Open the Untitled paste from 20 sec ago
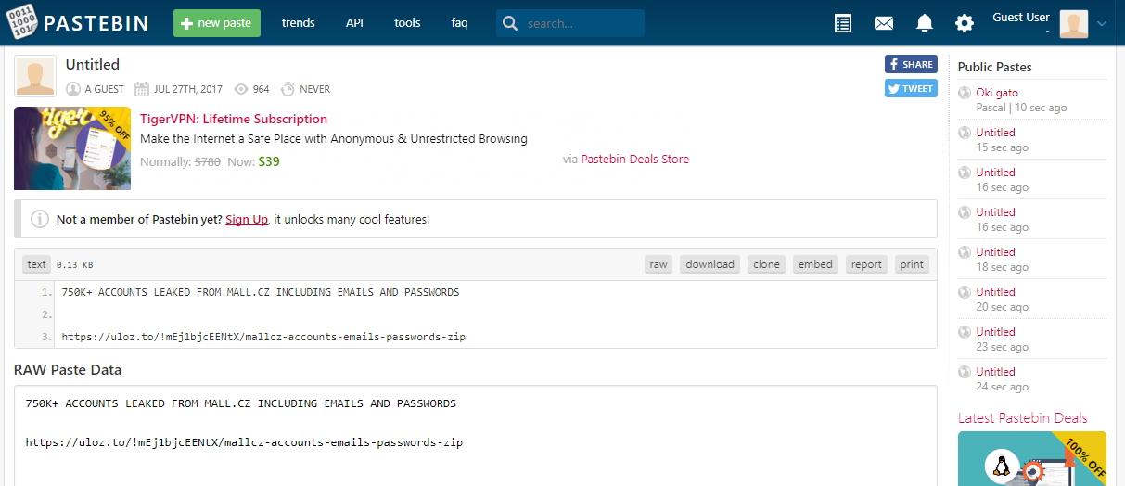This screenshot has height=486, width=1125. (x=995, y=292)
